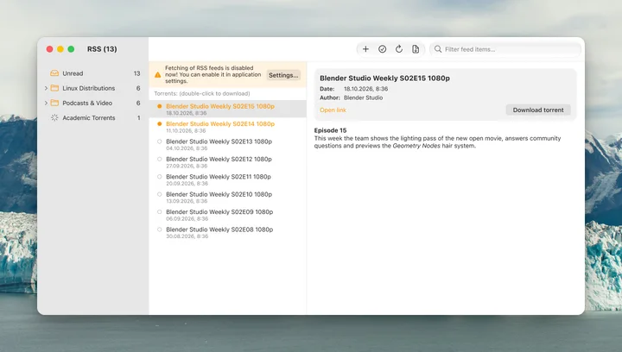This screenshot has height=352, width=622.
Task: Click the orange unread dot for S02E15
Action: pyautogui.click(x=160, y=106)
